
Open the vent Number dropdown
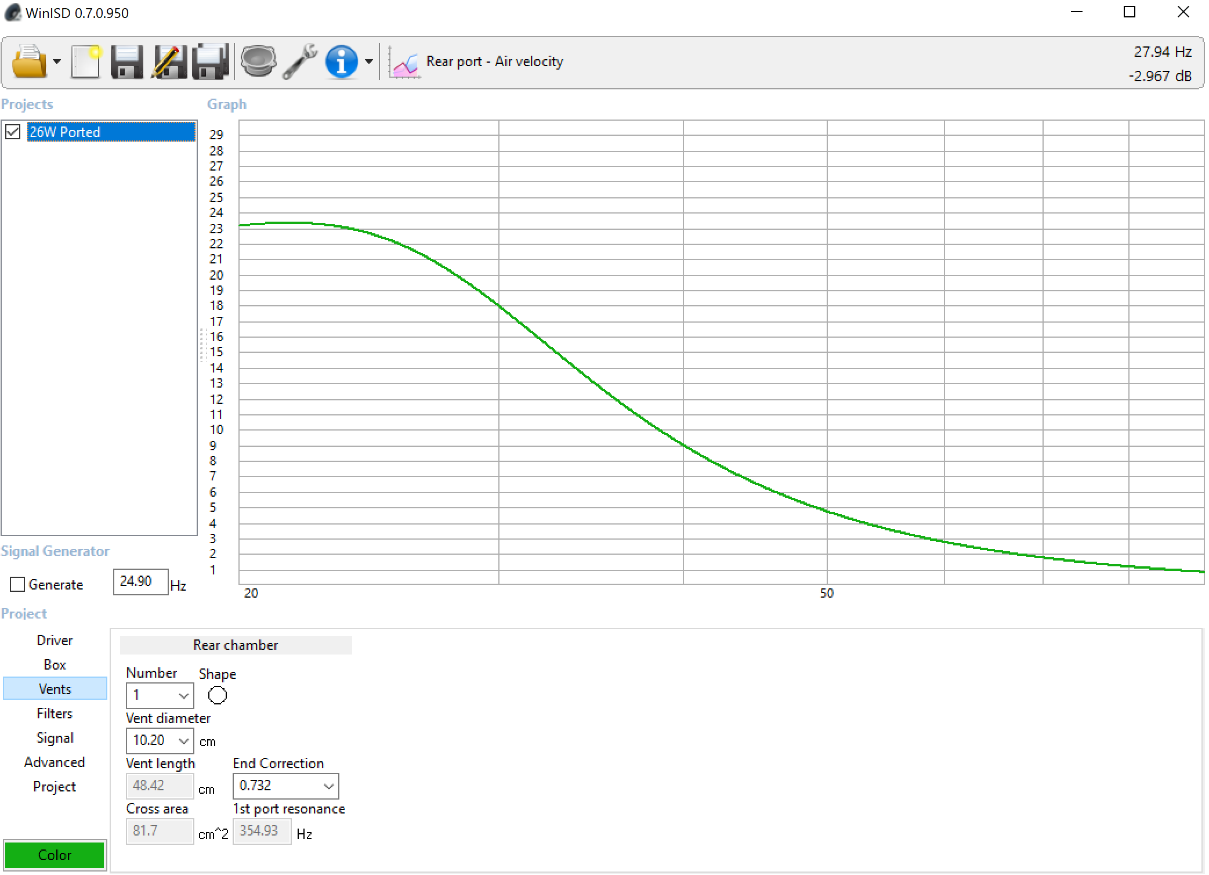tap(160, 695)
